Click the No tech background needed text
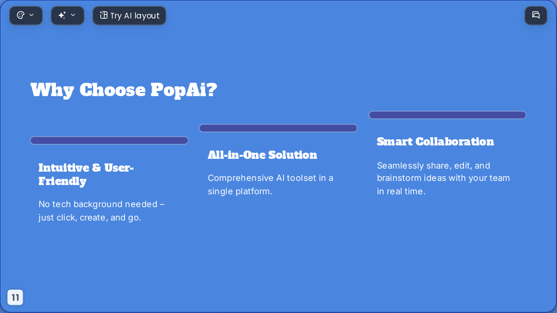The image size is (557, 313). (x=102, y=211)
